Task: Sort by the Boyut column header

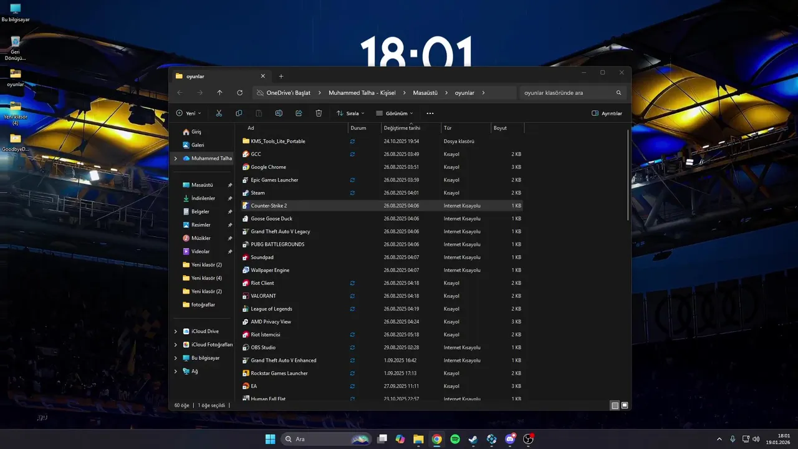Action: pyautogui.click(x=507, y=128)
